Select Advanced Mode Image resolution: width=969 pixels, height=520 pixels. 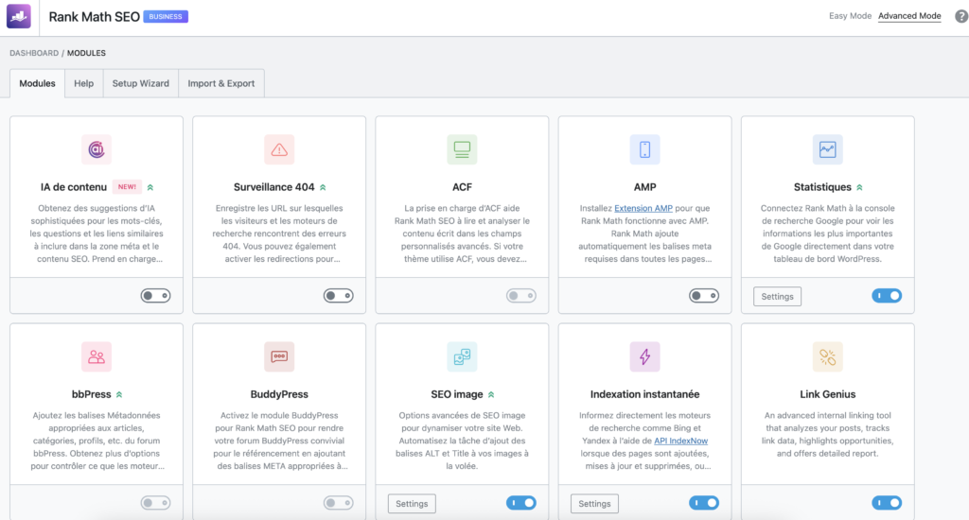point(909,16)
